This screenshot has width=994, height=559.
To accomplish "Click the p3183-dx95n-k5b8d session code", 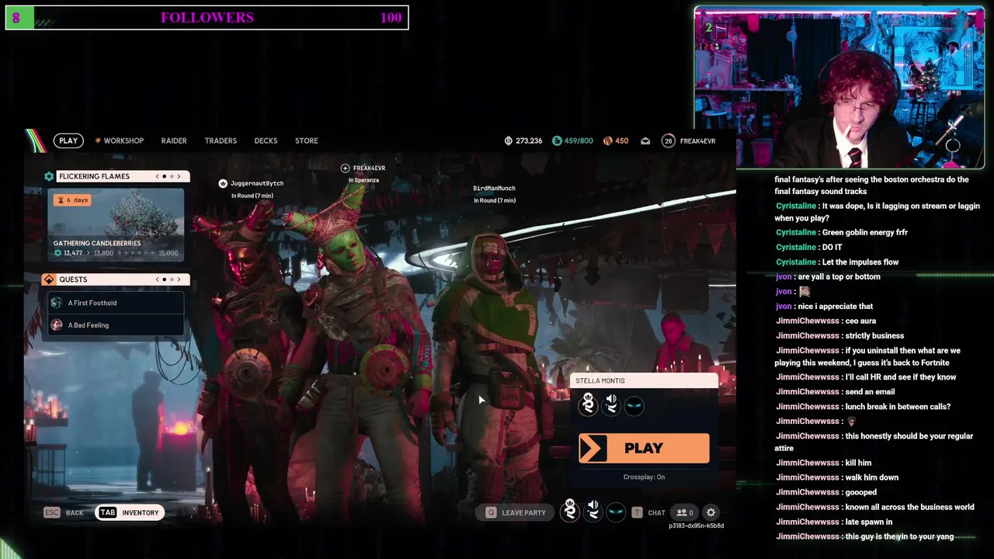I will pos(696,526).
